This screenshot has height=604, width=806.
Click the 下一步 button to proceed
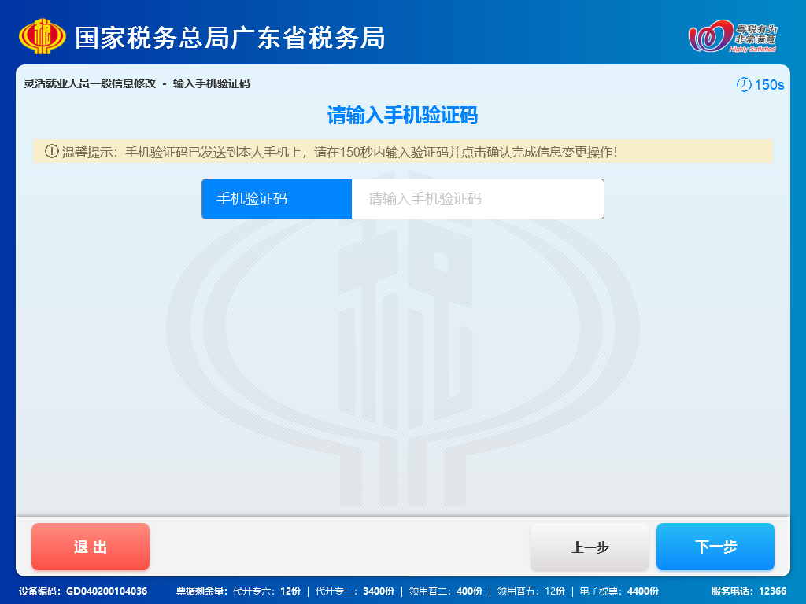coord(715,546)
